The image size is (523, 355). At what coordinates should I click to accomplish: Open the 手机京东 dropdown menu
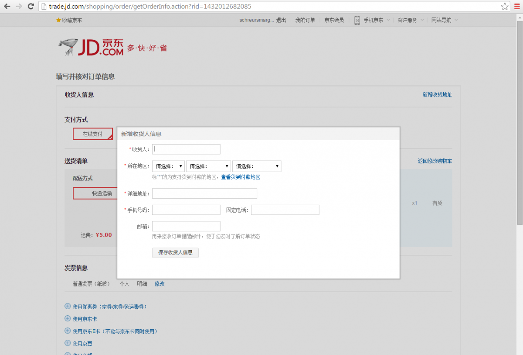pos(377,20)
